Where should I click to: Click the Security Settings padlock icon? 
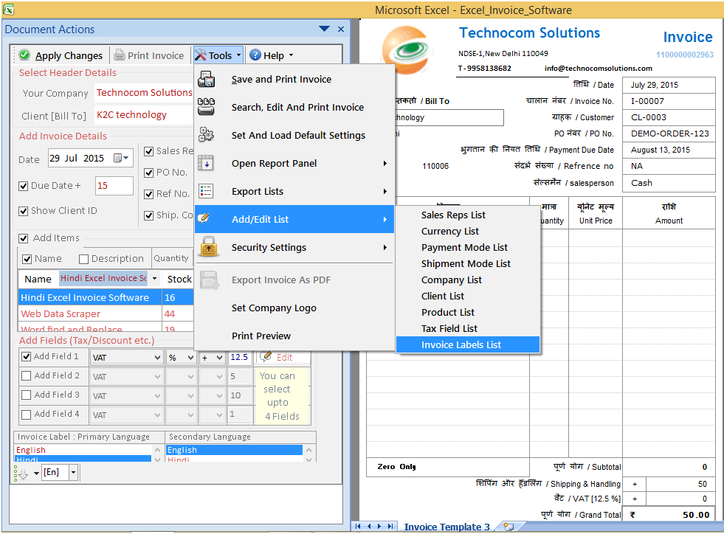(x=207, y=249)
